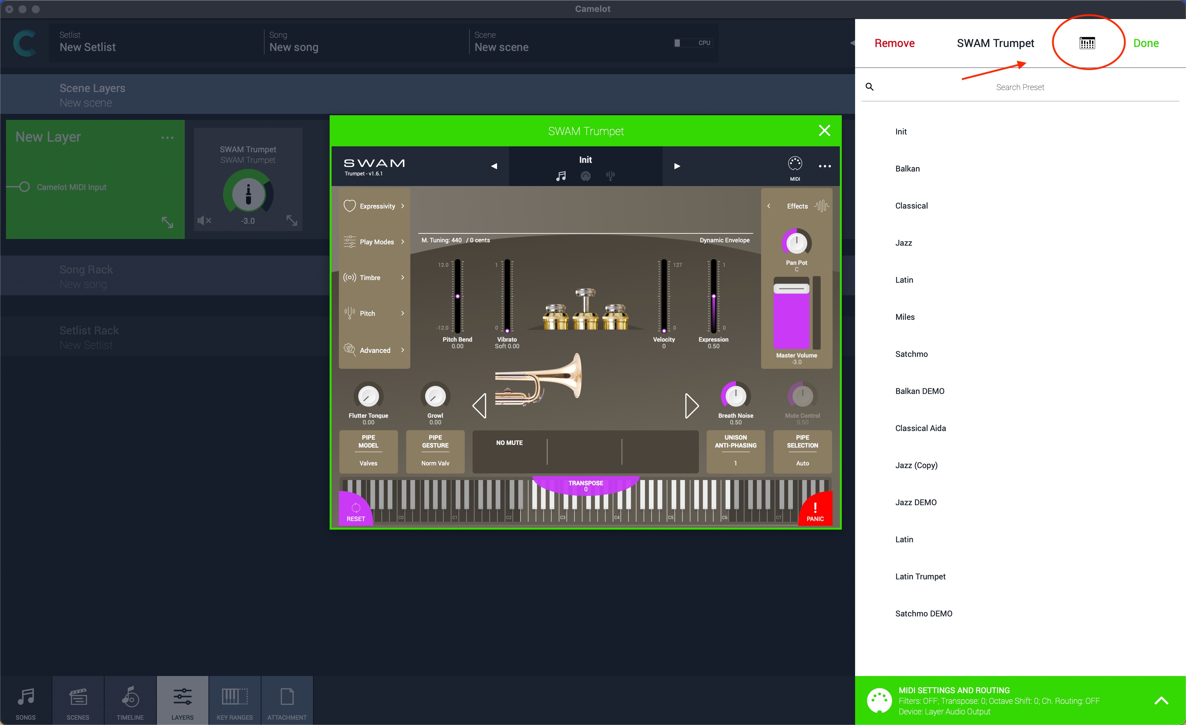
Task: Click the Vibrato slider
Action: coord(507,296)
